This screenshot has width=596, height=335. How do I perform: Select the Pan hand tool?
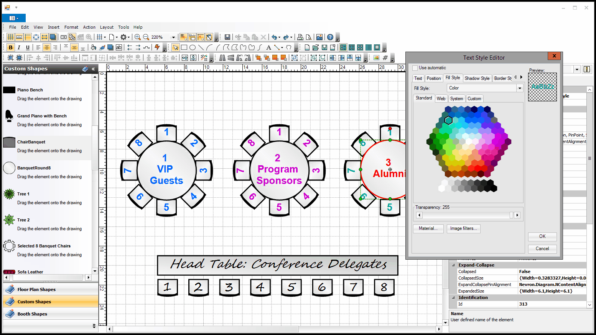[x=288, y=47]
